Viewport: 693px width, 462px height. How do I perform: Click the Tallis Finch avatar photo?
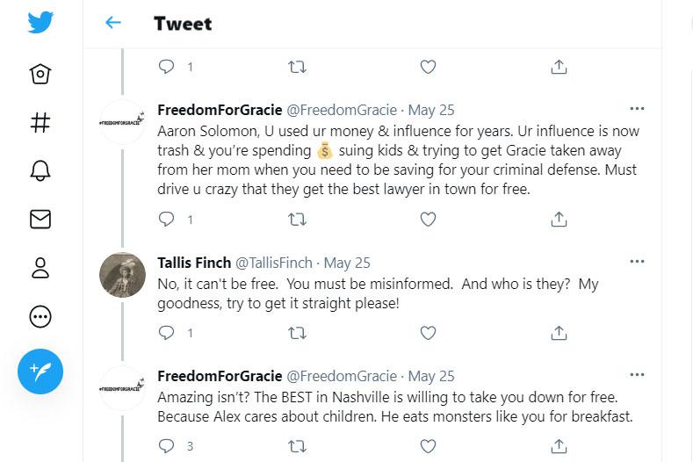click(123, 275)
